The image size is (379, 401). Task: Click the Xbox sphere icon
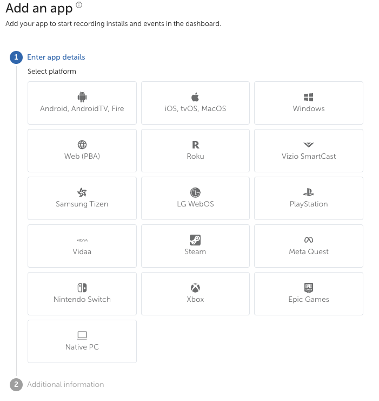[195, 288]
